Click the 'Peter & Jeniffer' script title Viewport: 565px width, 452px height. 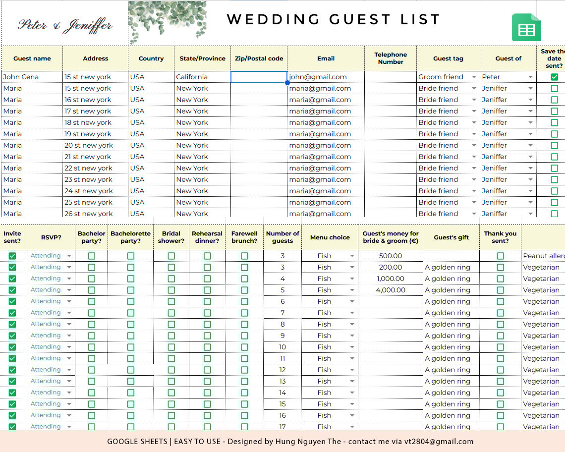point(65,25)
